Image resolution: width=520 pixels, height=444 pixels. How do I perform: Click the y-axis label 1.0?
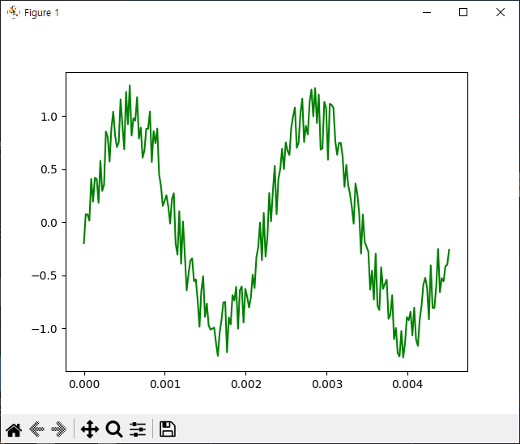point(49,117)
